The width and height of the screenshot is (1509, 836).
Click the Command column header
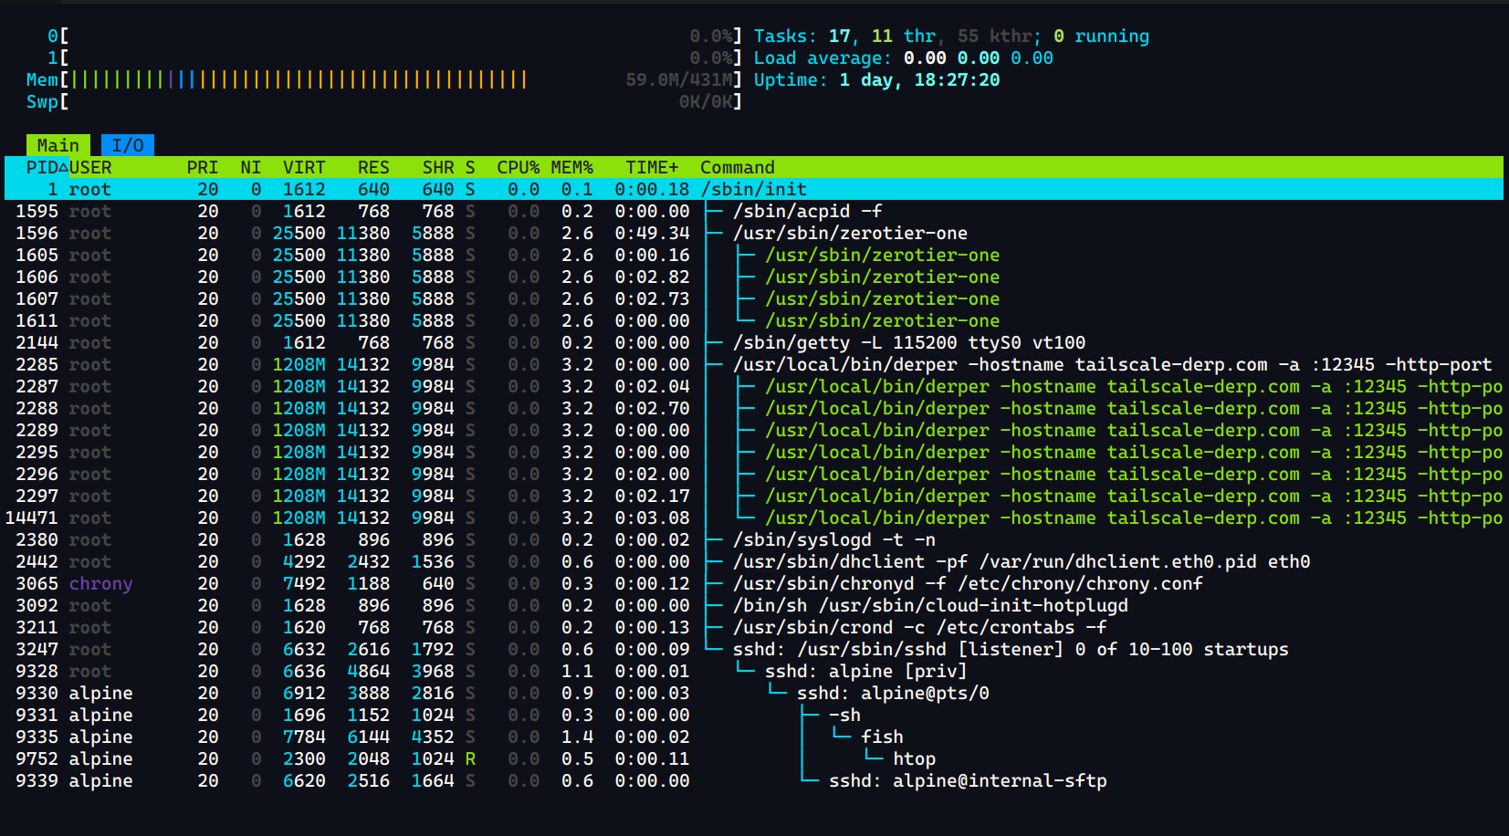pyautogui.click(x=737, y=168)
